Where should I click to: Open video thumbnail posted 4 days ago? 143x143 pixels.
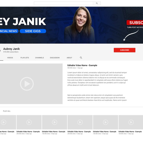click(55, 122)
